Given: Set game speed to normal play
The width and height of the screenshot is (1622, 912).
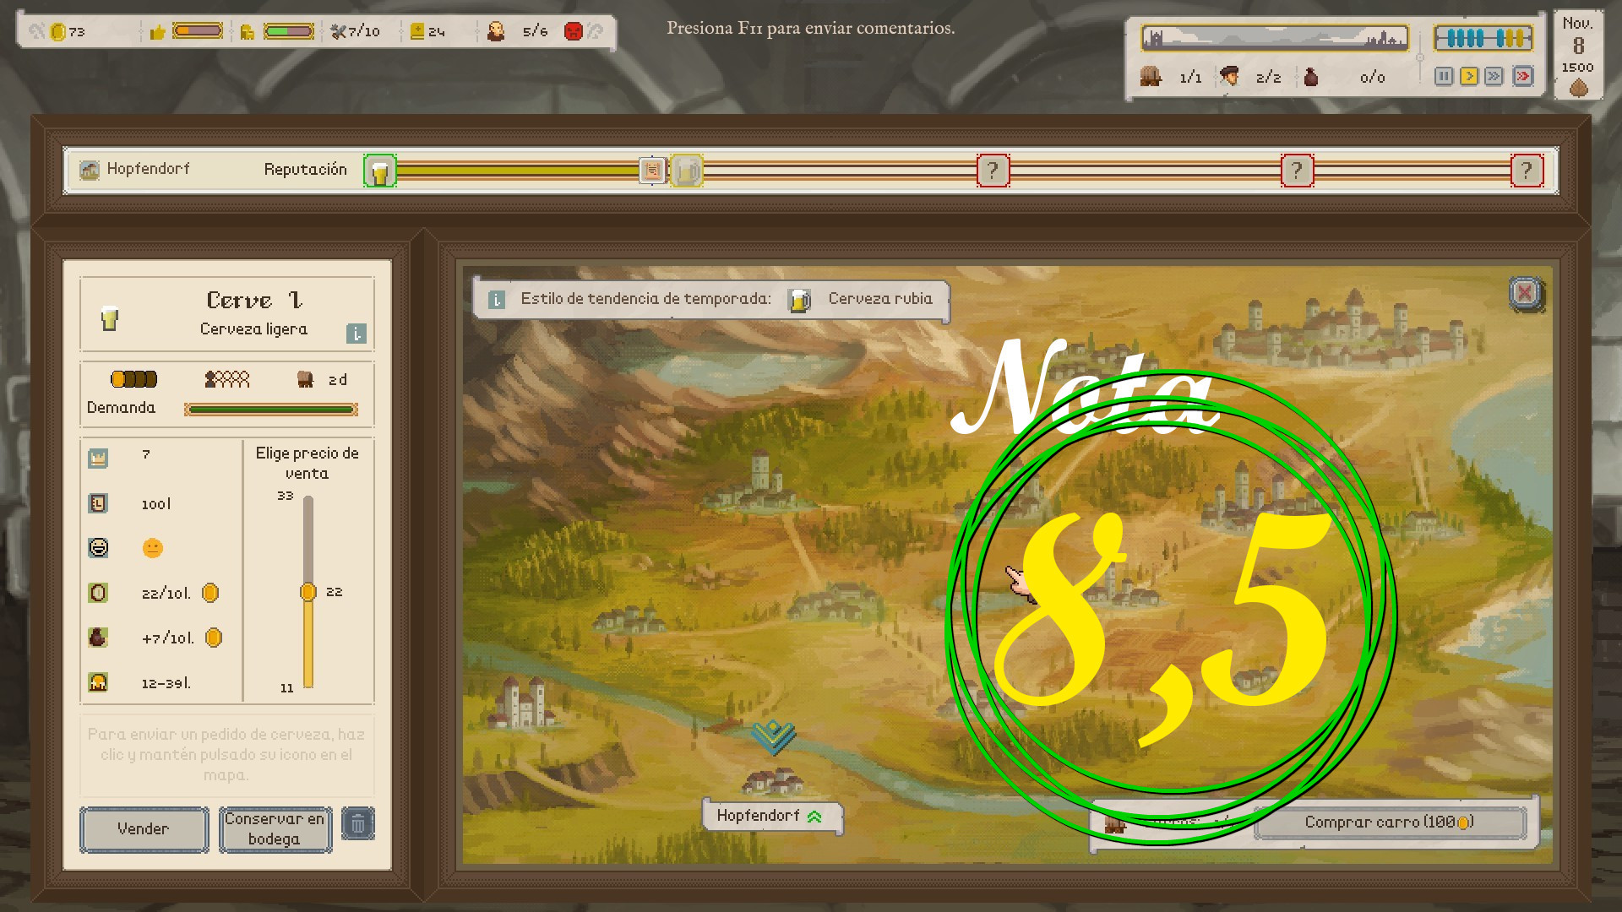Looking at the screenshot, I should [1469, 77].
